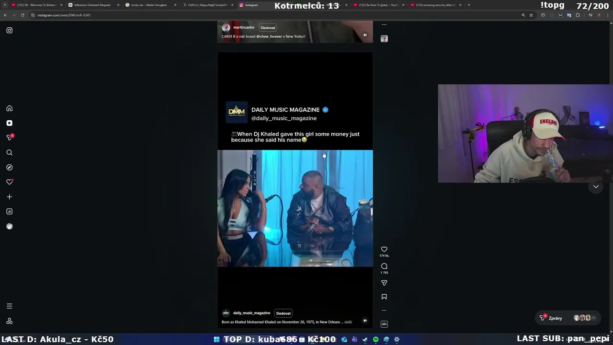Image resolution: width=613 pixels, height=345 pixels.
Task: Click Instagram logo at top left
Action: coord(9,30)
